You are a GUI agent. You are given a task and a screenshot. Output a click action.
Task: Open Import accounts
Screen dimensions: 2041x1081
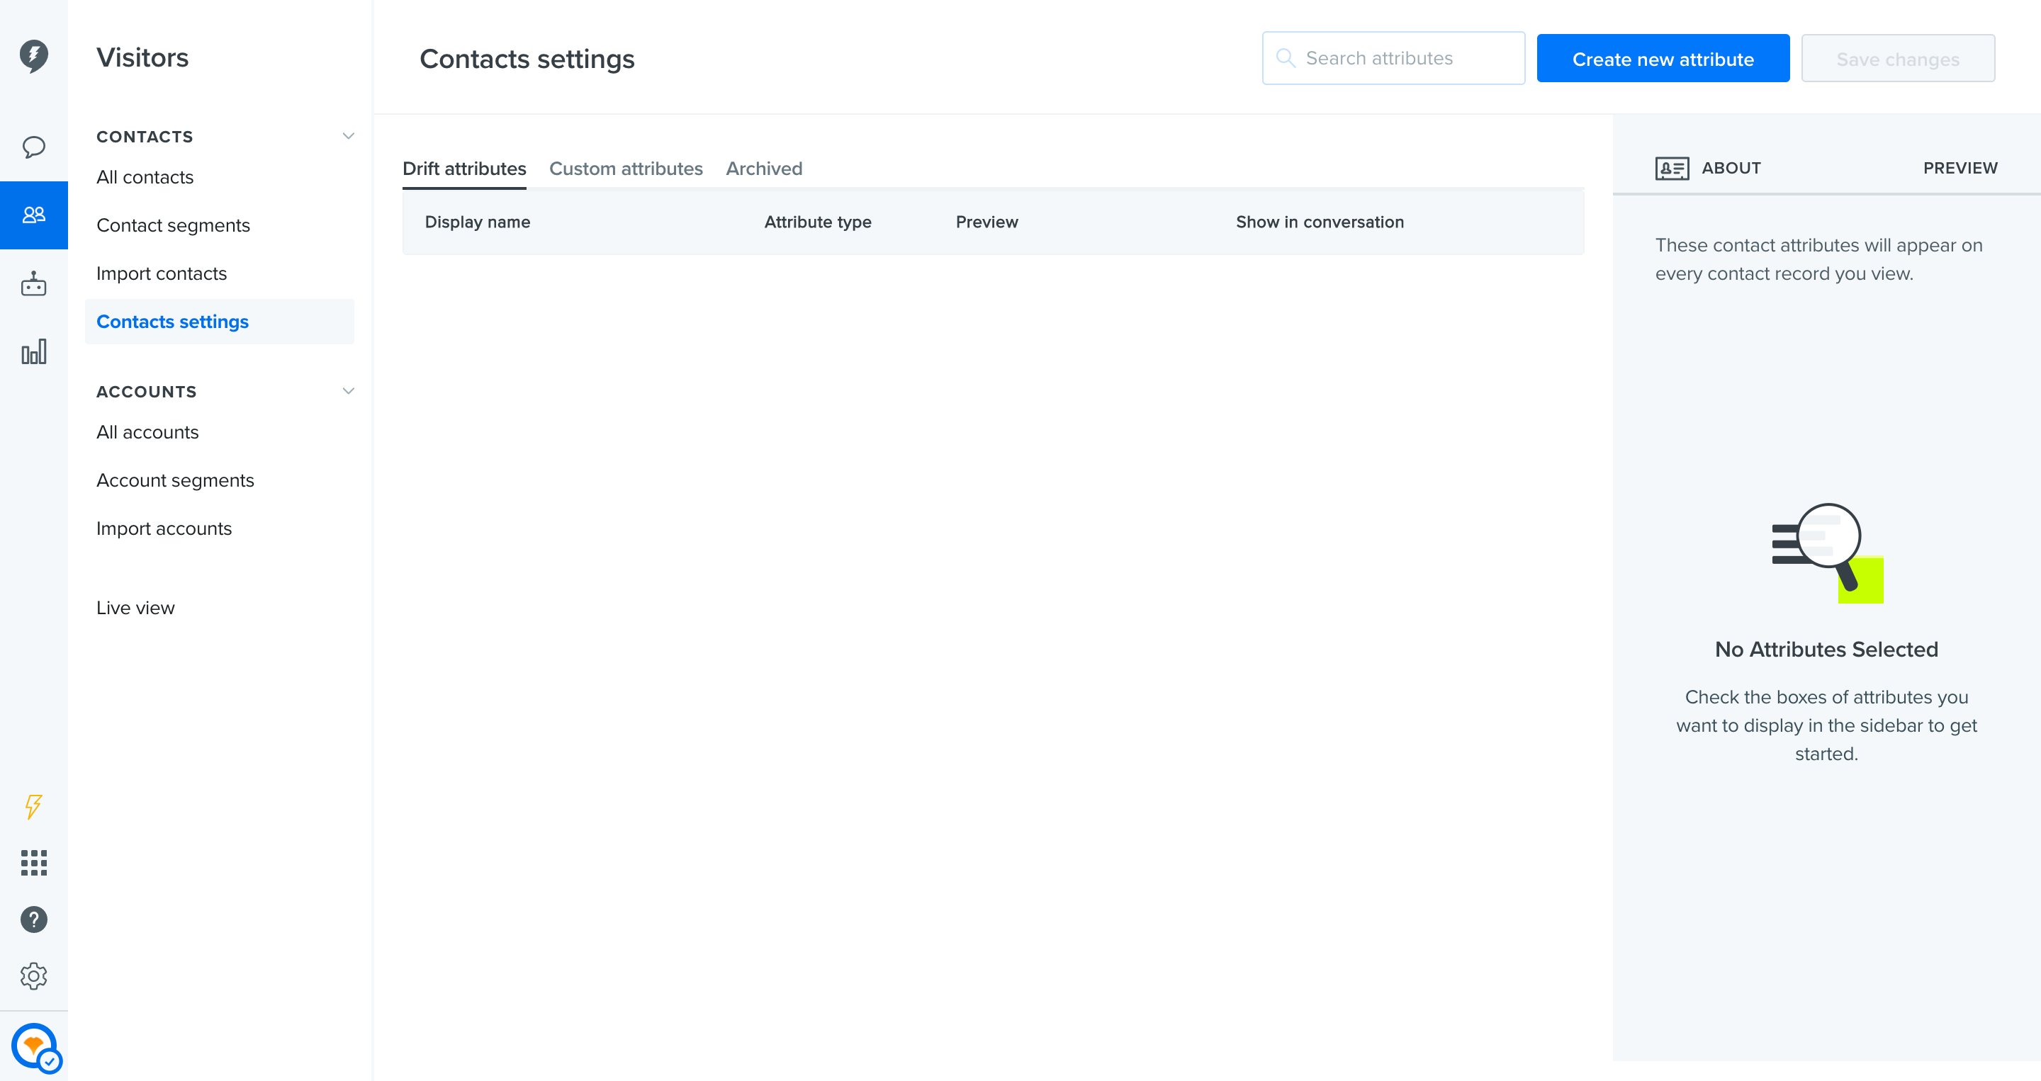(164, 529)
